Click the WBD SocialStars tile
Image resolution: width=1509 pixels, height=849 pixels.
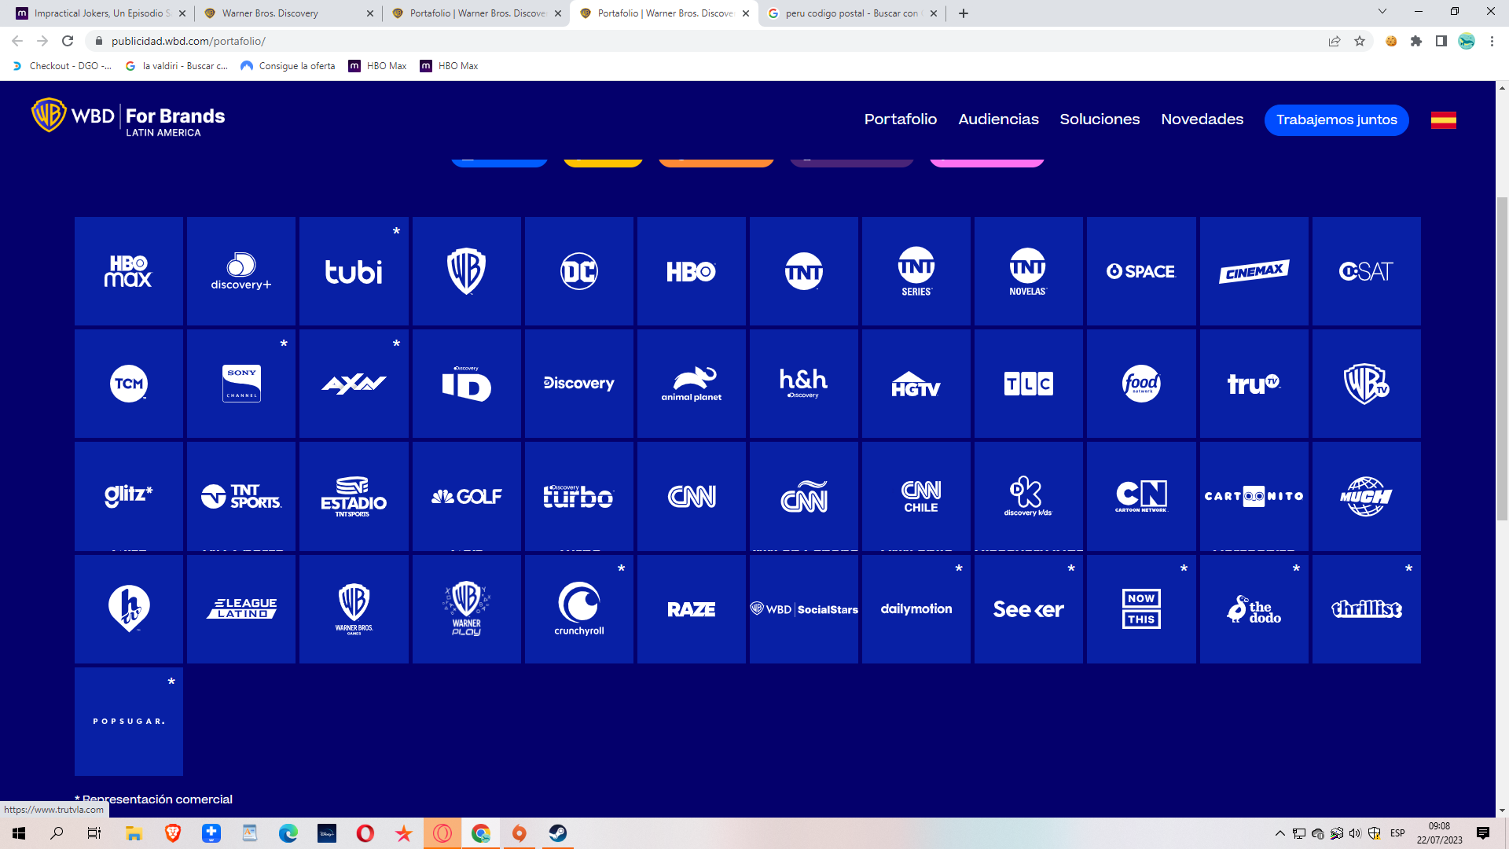pyautogui.click(x=804, y=609)
